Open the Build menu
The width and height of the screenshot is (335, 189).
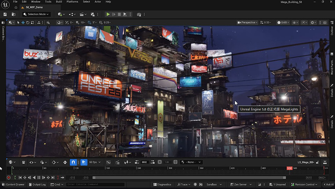pyautogui.click(x=59, y=2)
